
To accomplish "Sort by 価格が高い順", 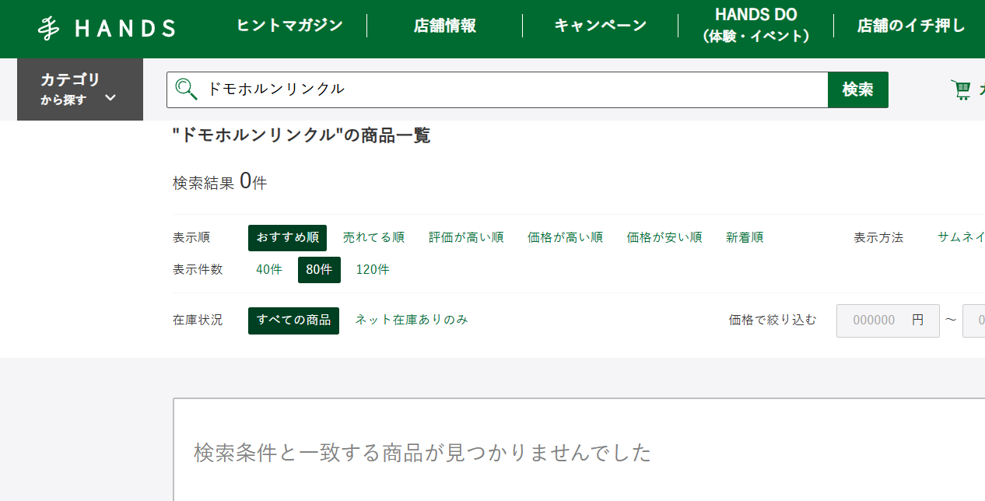I will pyautogui.click(x=565, y=238).
